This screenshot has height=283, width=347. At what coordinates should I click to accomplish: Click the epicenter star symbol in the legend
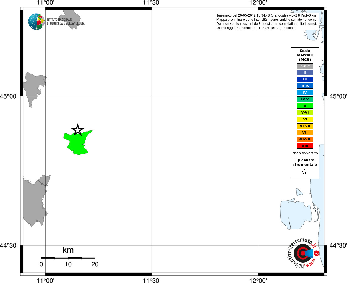tap(304, 172)
